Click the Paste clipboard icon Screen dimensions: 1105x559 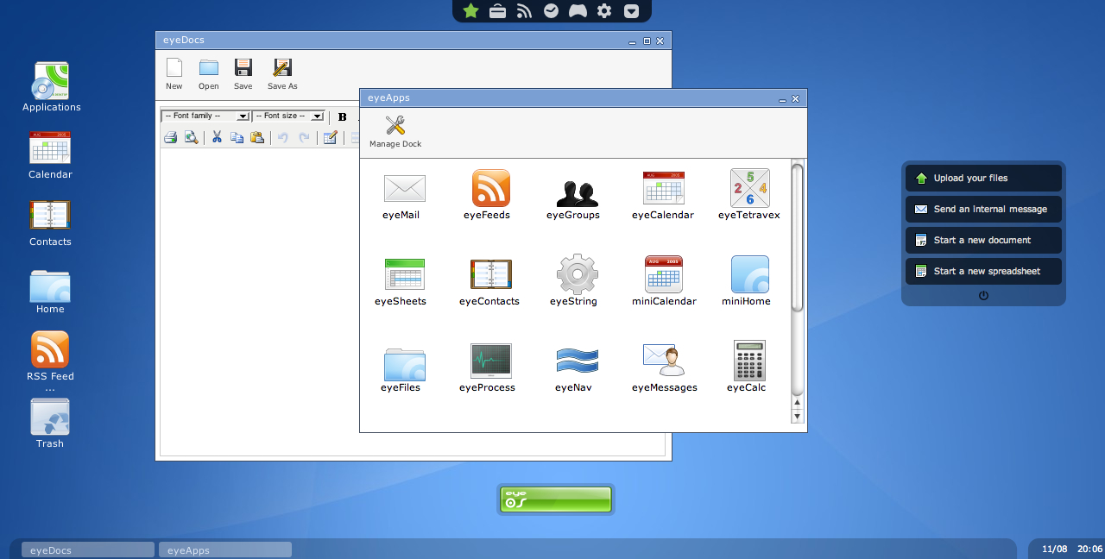[x=256, y=137]
